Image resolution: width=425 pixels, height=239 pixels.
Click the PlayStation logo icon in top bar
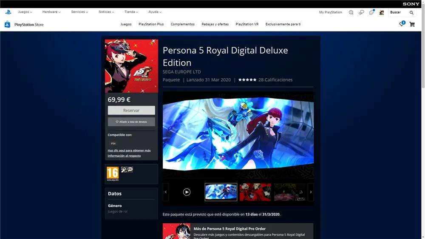click(8, 12)
